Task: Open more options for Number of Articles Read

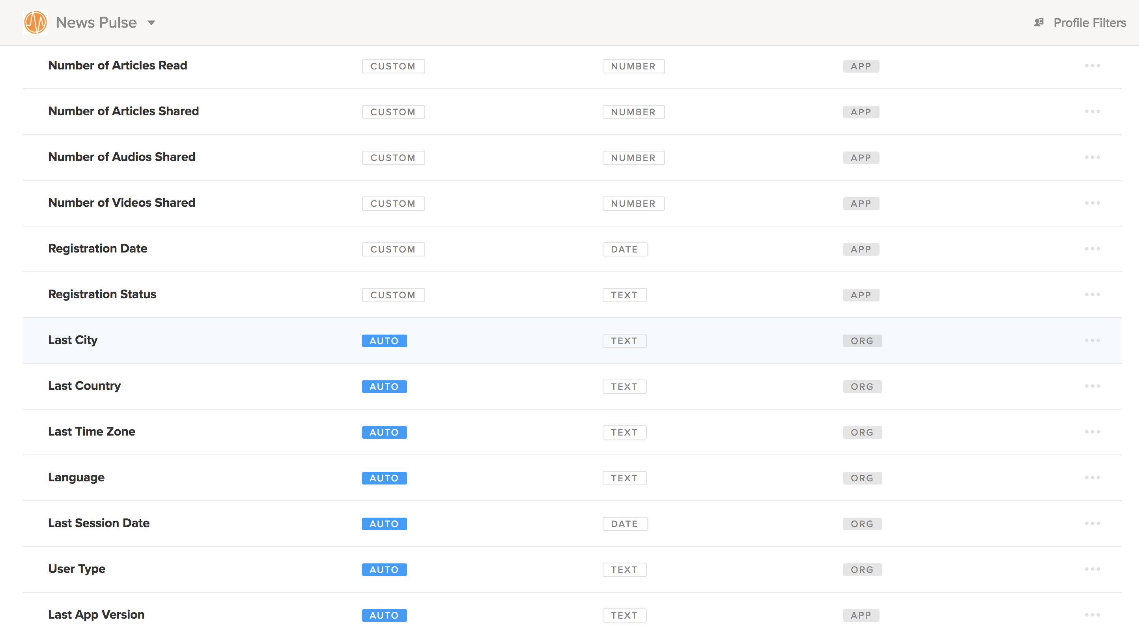Action: pyautogui.click(x=1092, y=66)
